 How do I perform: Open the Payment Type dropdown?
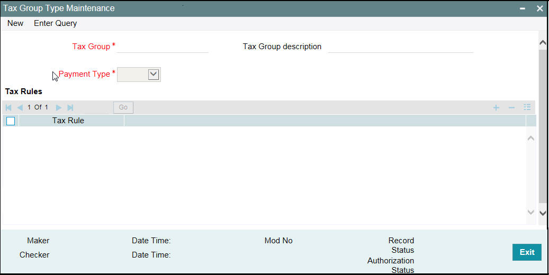coord(154,74)
